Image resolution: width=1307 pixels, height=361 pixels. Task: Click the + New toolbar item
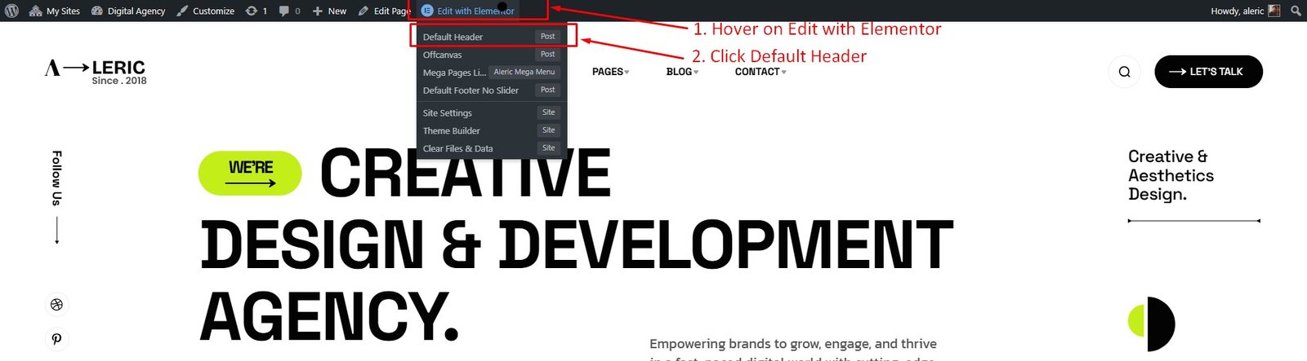pos(329,11)
